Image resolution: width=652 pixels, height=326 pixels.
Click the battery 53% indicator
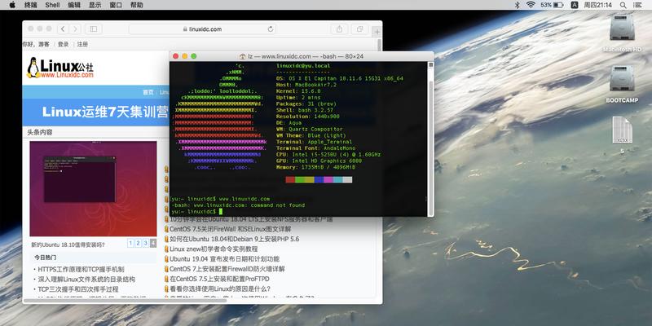tap(552, 5)
